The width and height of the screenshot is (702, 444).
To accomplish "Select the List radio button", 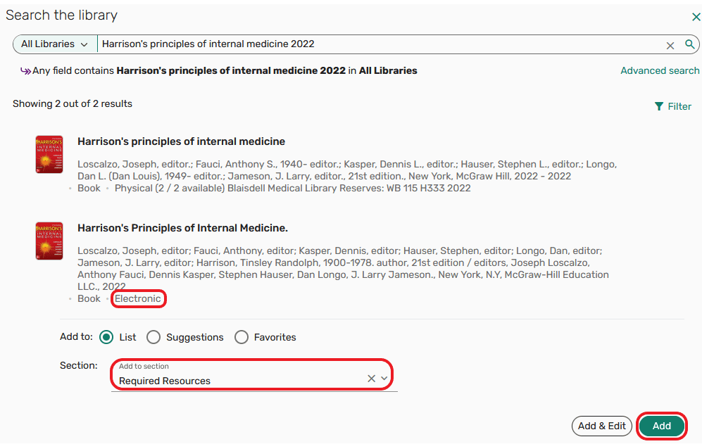I will (x=106, y=337).
